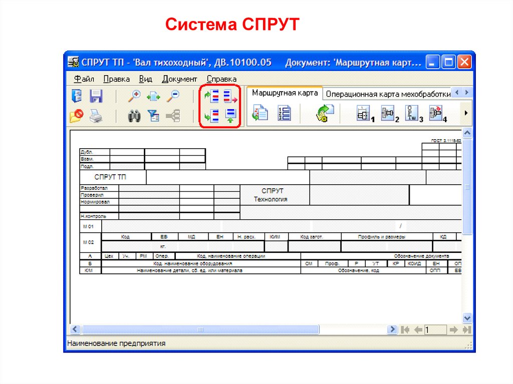This screenshot has height=384, width=513.
Task: Open the numbered list 1-2-3 icon
Action: coord(284,113)
